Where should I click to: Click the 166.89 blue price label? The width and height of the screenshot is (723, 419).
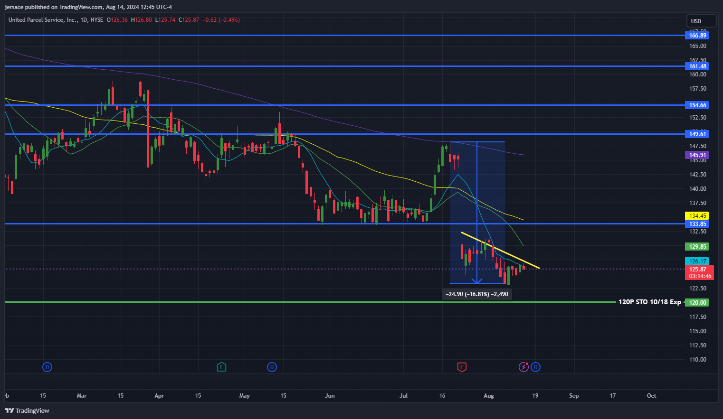(x=697, y=35)
